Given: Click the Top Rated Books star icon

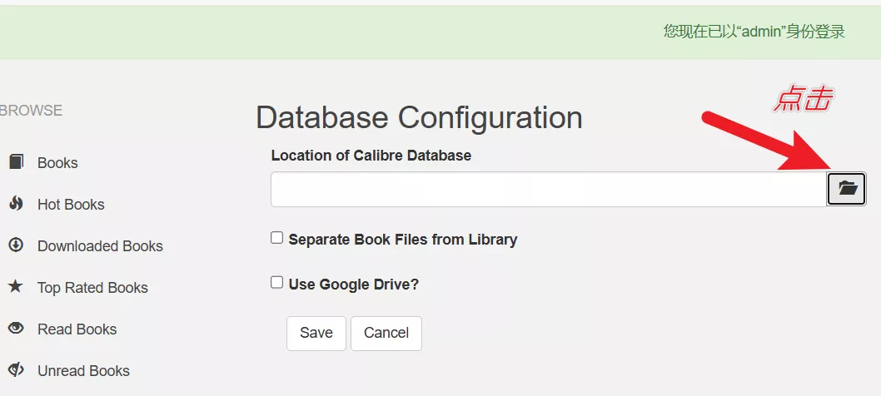Looking at the screenshot, I should [x=16, y=287].
